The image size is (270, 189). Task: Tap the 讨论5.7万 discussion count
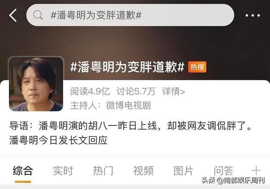[x=136, y=91]
